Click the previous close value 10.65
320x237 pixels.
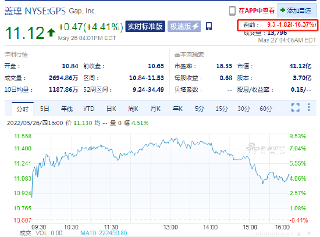pyautogui.click(x=156, y=66)
